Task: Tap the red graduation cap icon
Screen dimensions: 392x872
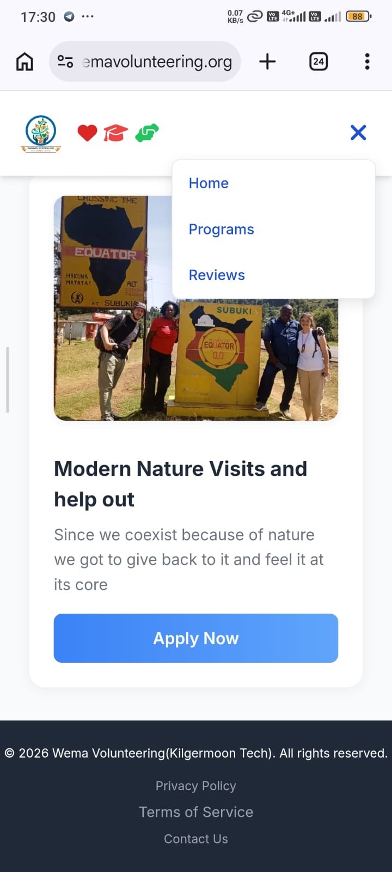Action: [x=115, y=132]
